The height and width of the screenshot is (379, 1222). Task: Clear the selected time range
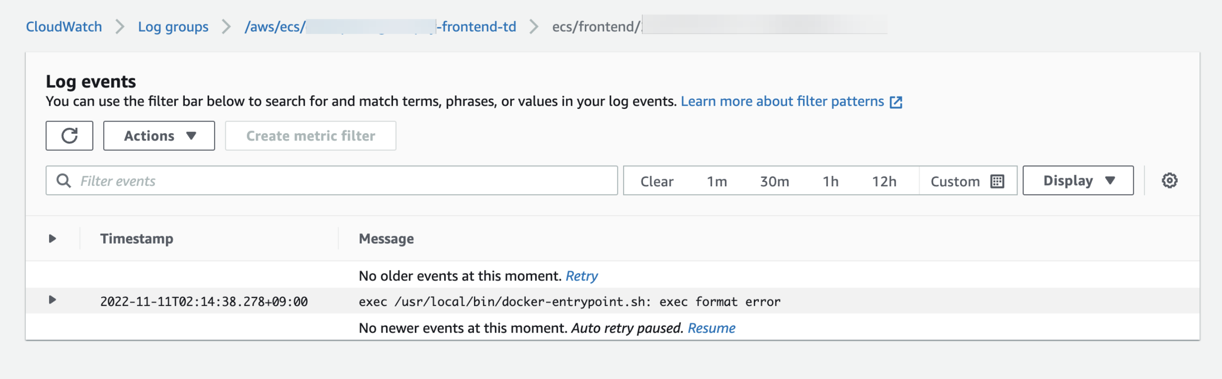coord(657,181)
